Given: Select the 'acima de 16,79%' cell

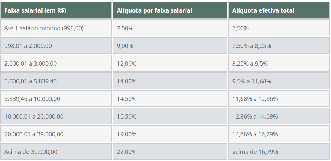Looking at the screenshot, I should 255,152.
